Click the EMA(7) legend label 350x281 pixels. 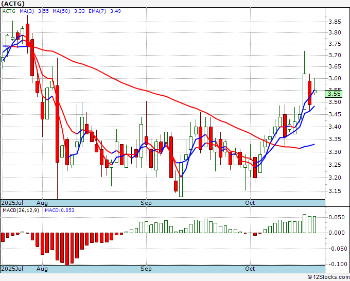pos(97,11)
